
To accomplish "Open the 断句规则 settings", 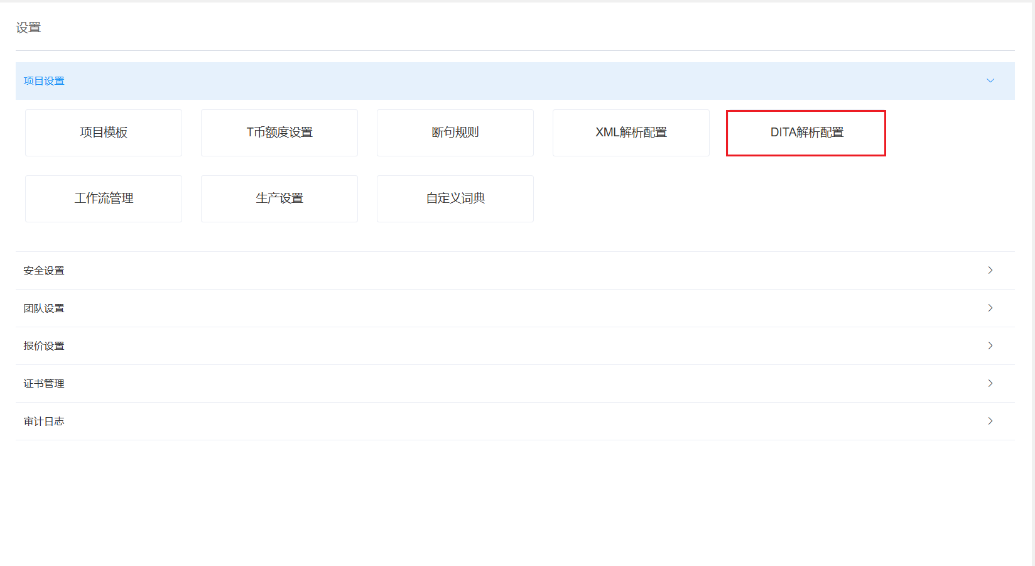I will pos(455,133).
